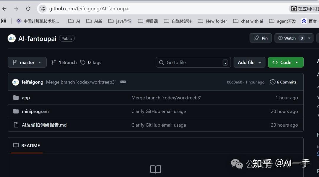The width and height of the screenshot is (319, 177).
Task: Click the GitHub address bar URL
Action: [x=89, y=9]
